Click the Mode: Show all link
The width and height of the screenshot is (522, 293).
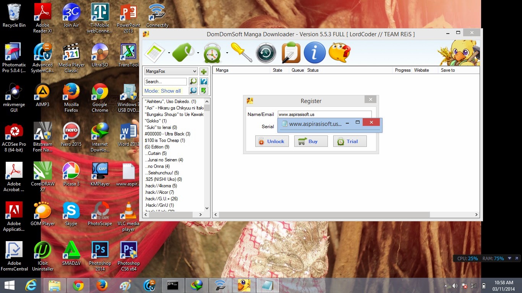coord(162,91)
